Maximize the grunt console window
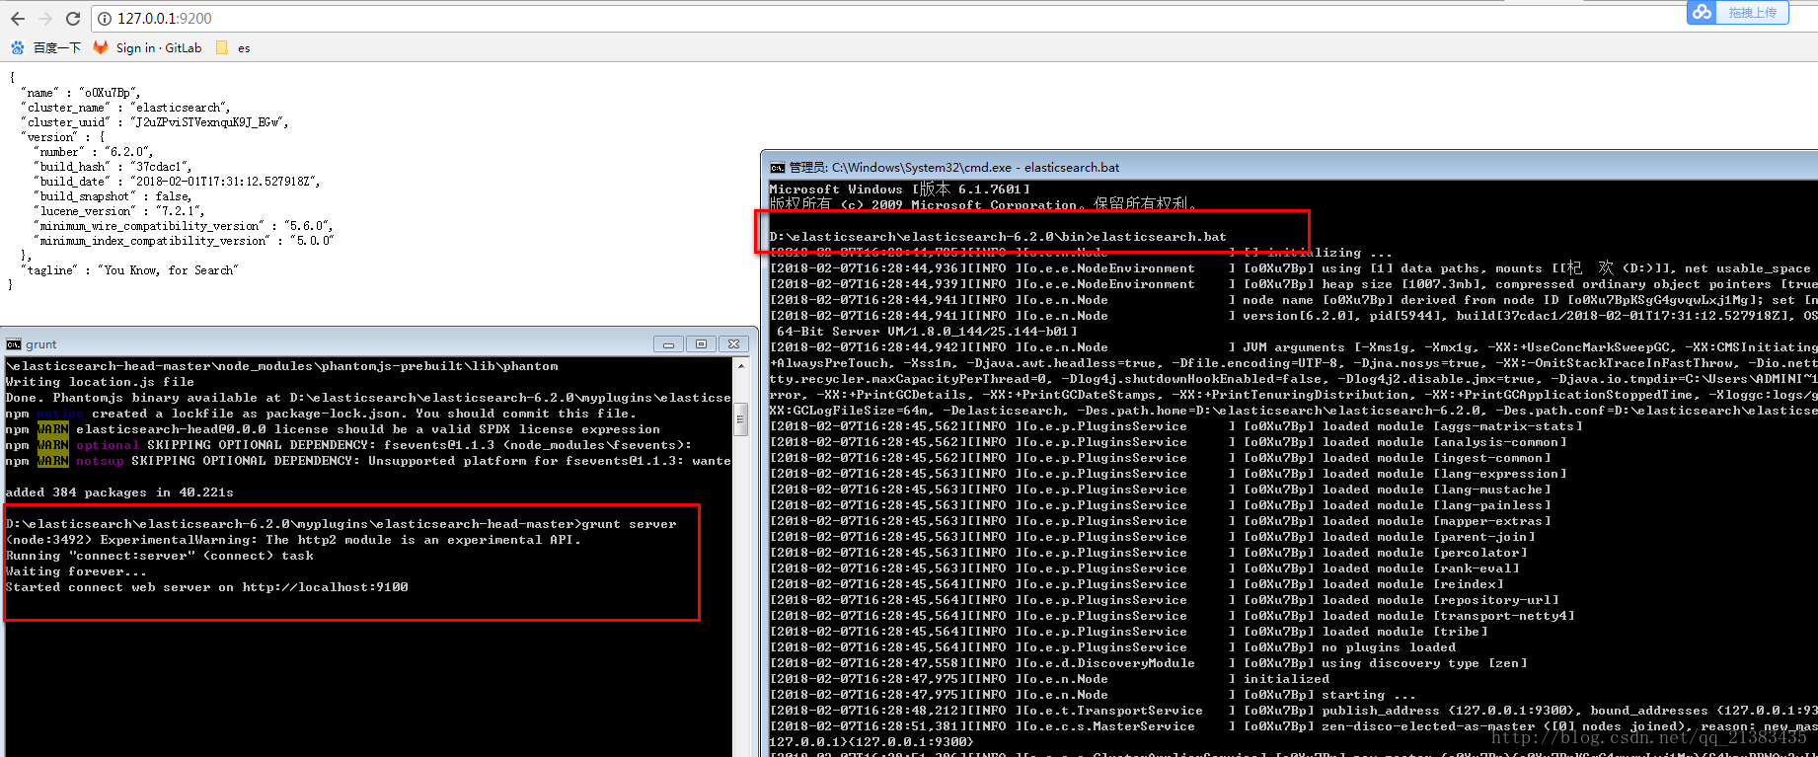This screenshot has width=1818, height=757. (701, 344)
